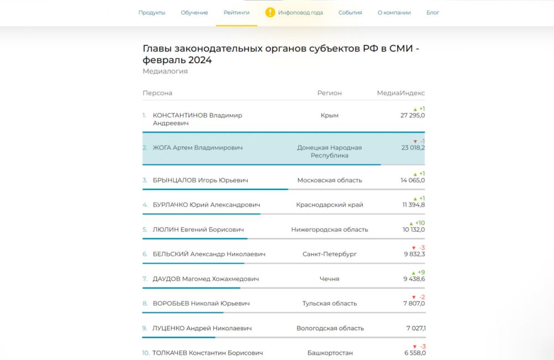This screenshot has width=554, height=360.
Task: Click the progress bar under Бурлачко's row
Action: click(x=201, y=214)
